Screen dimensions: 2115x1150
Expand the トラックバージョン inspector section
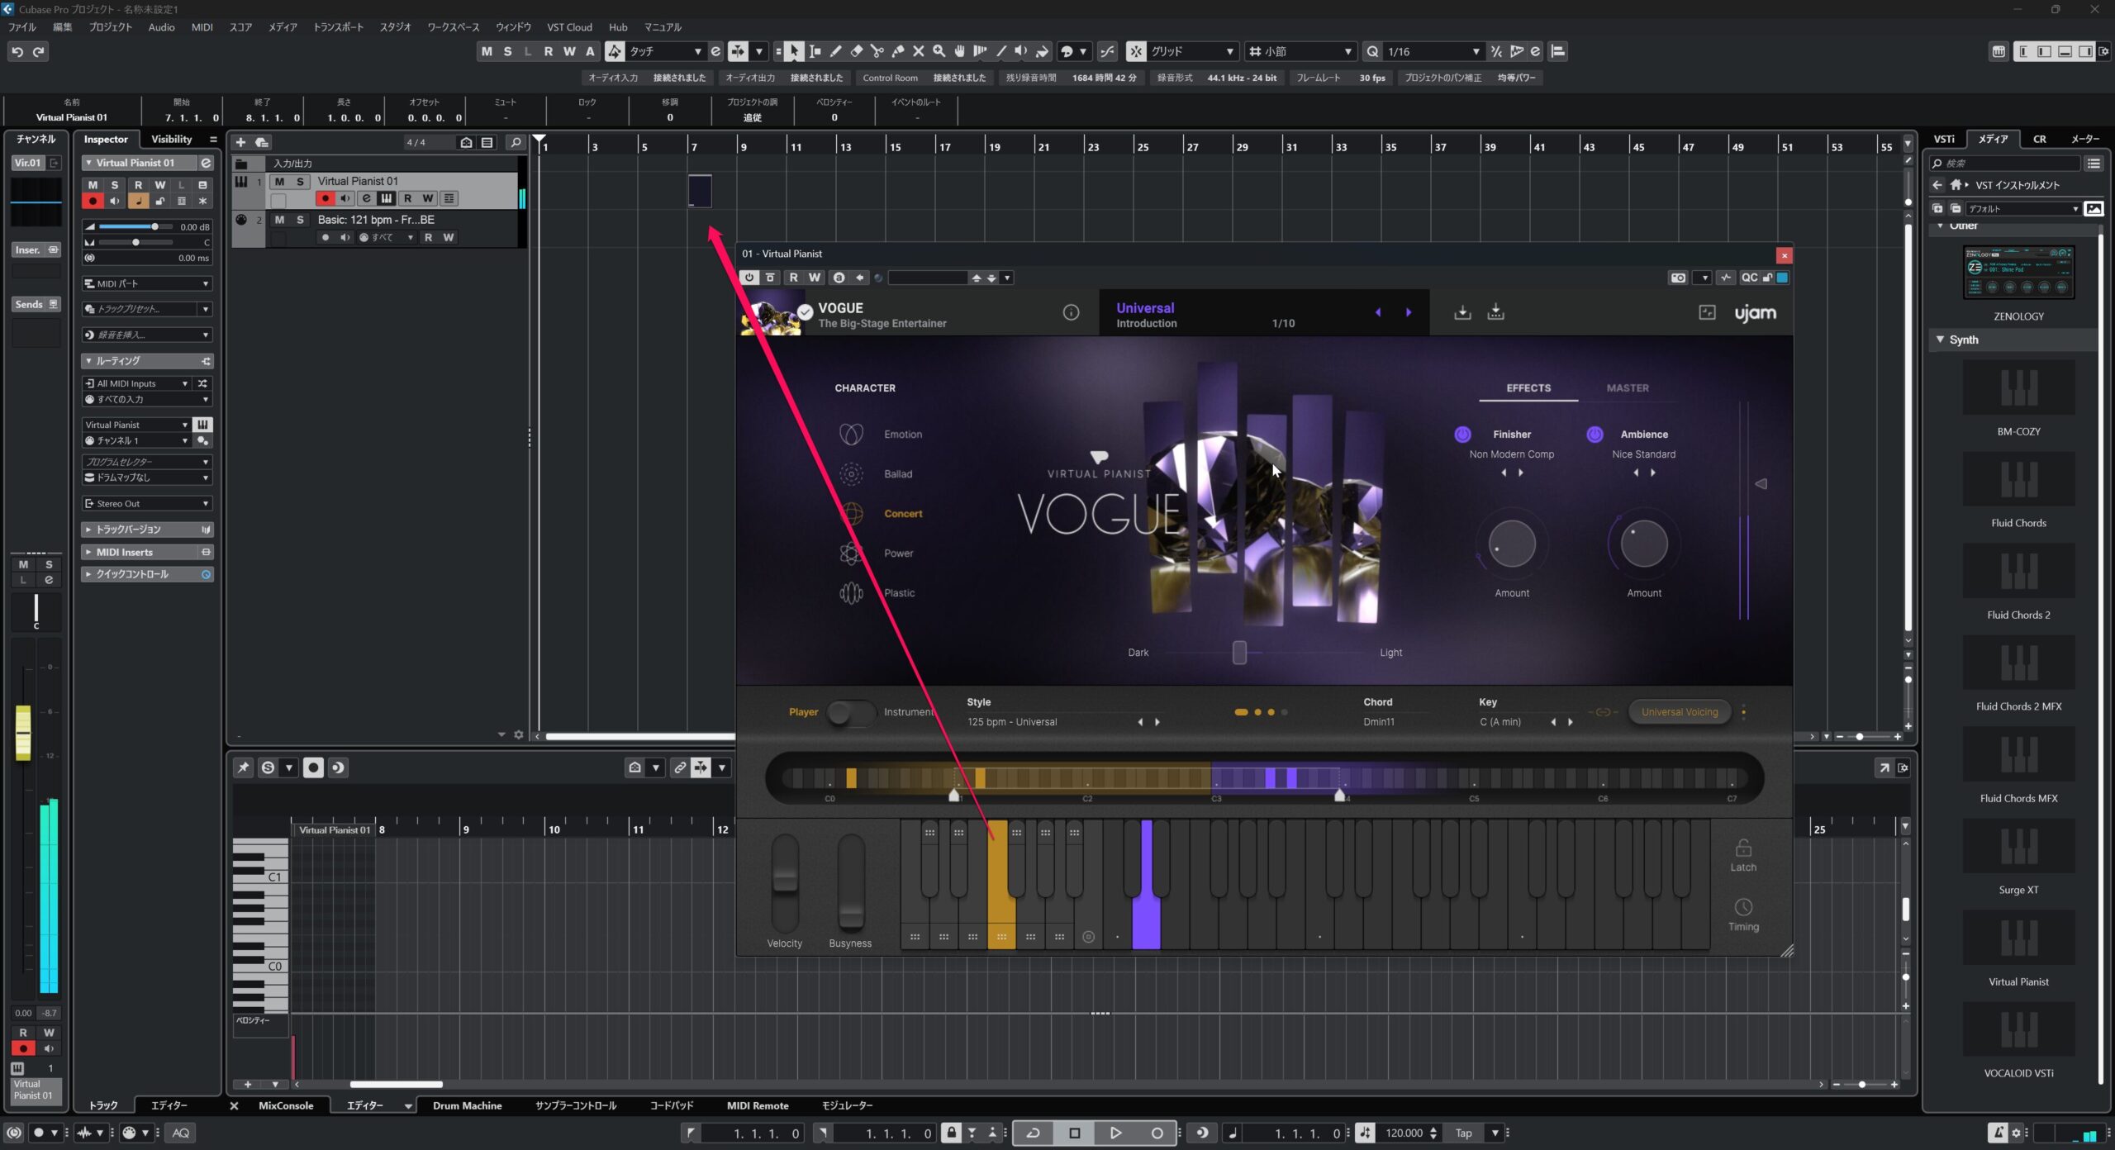click(x=147, y=529)
